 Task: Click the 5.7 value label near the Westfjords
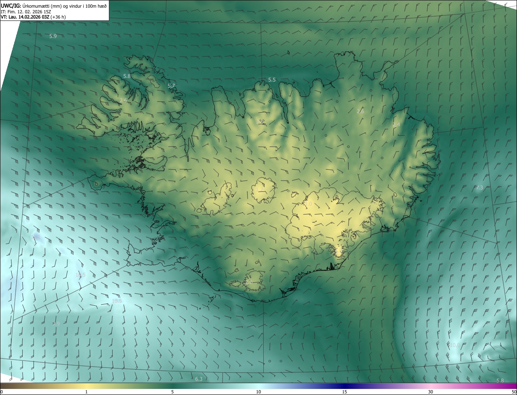171,86
